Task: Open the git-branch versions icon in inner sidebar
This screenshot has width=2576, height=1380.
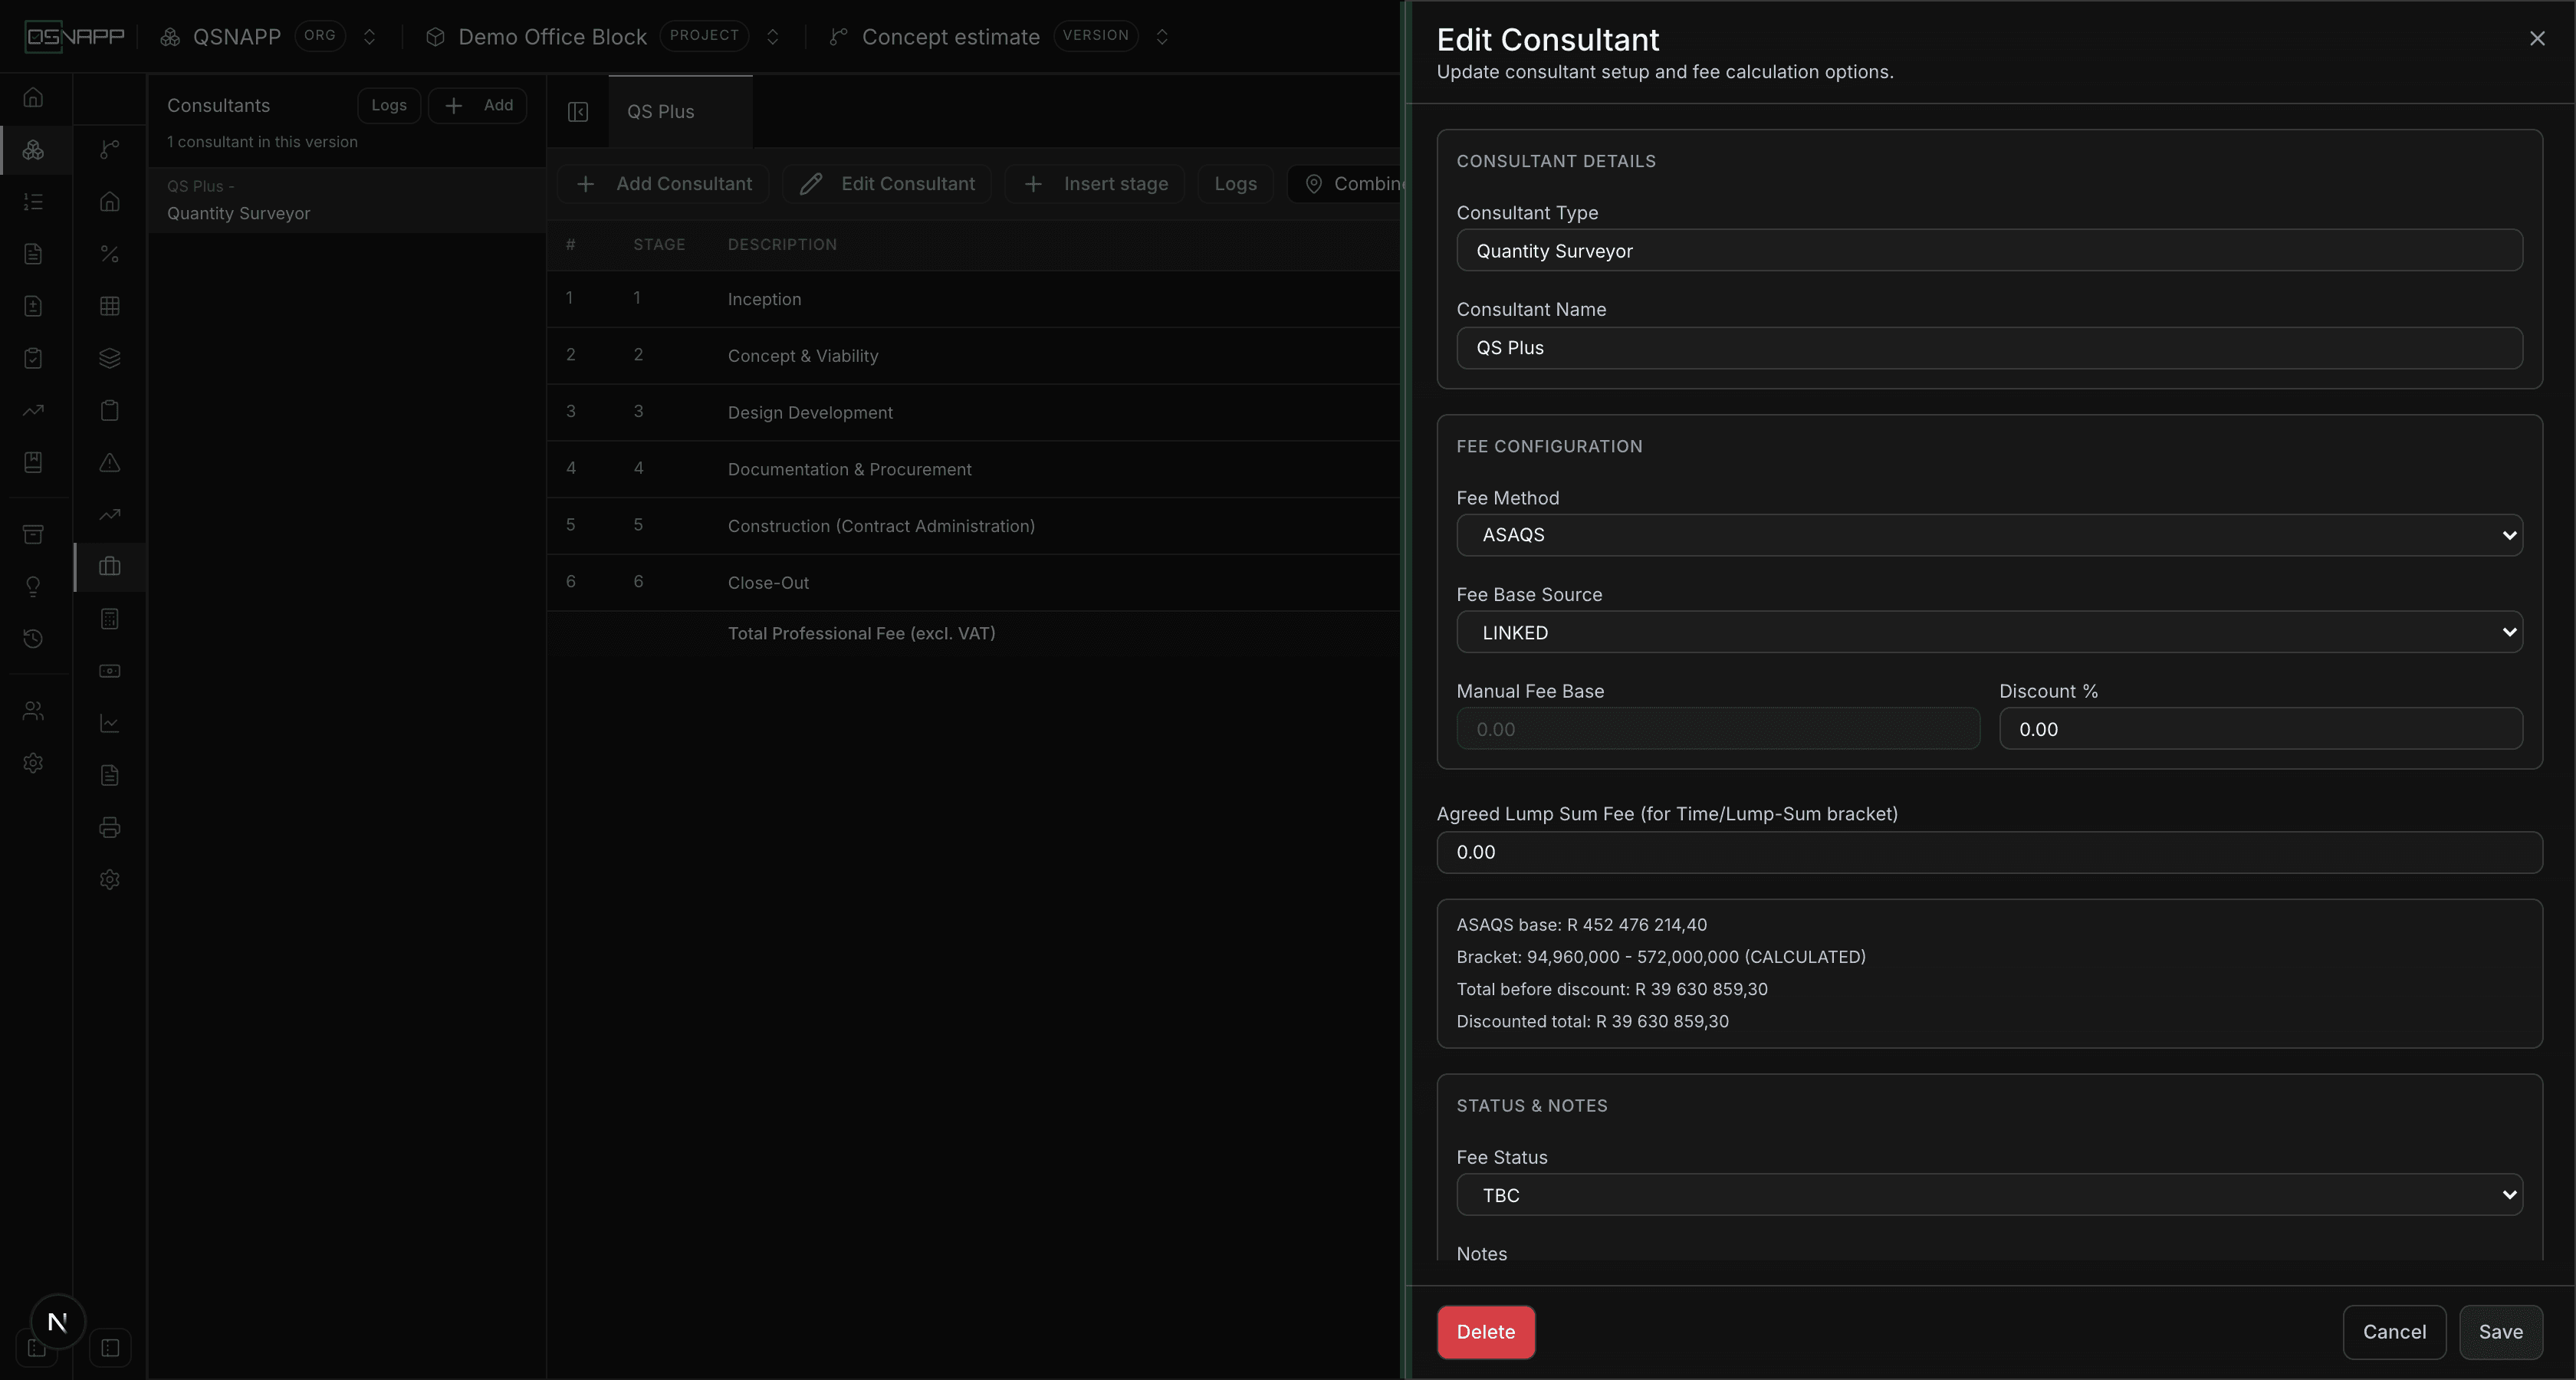Action: point(110,149)
